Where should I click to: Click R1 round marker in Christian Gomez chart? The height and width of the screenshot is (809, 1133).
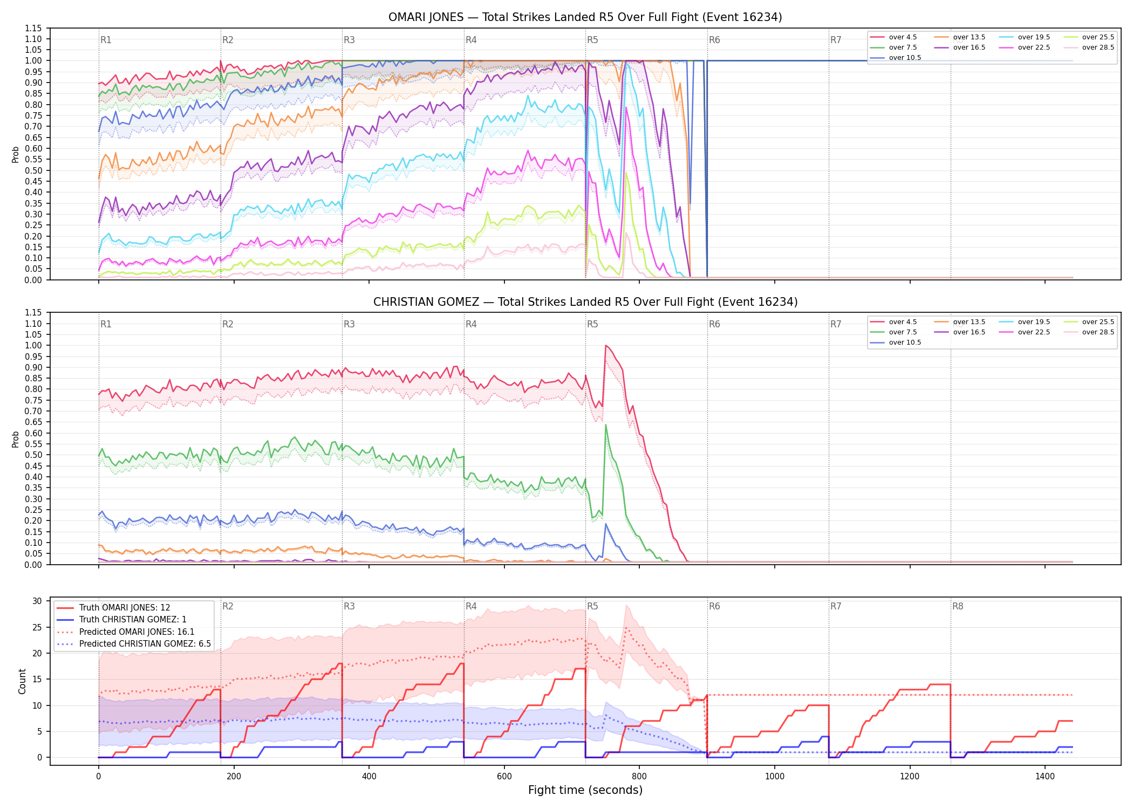pos(106,324)
